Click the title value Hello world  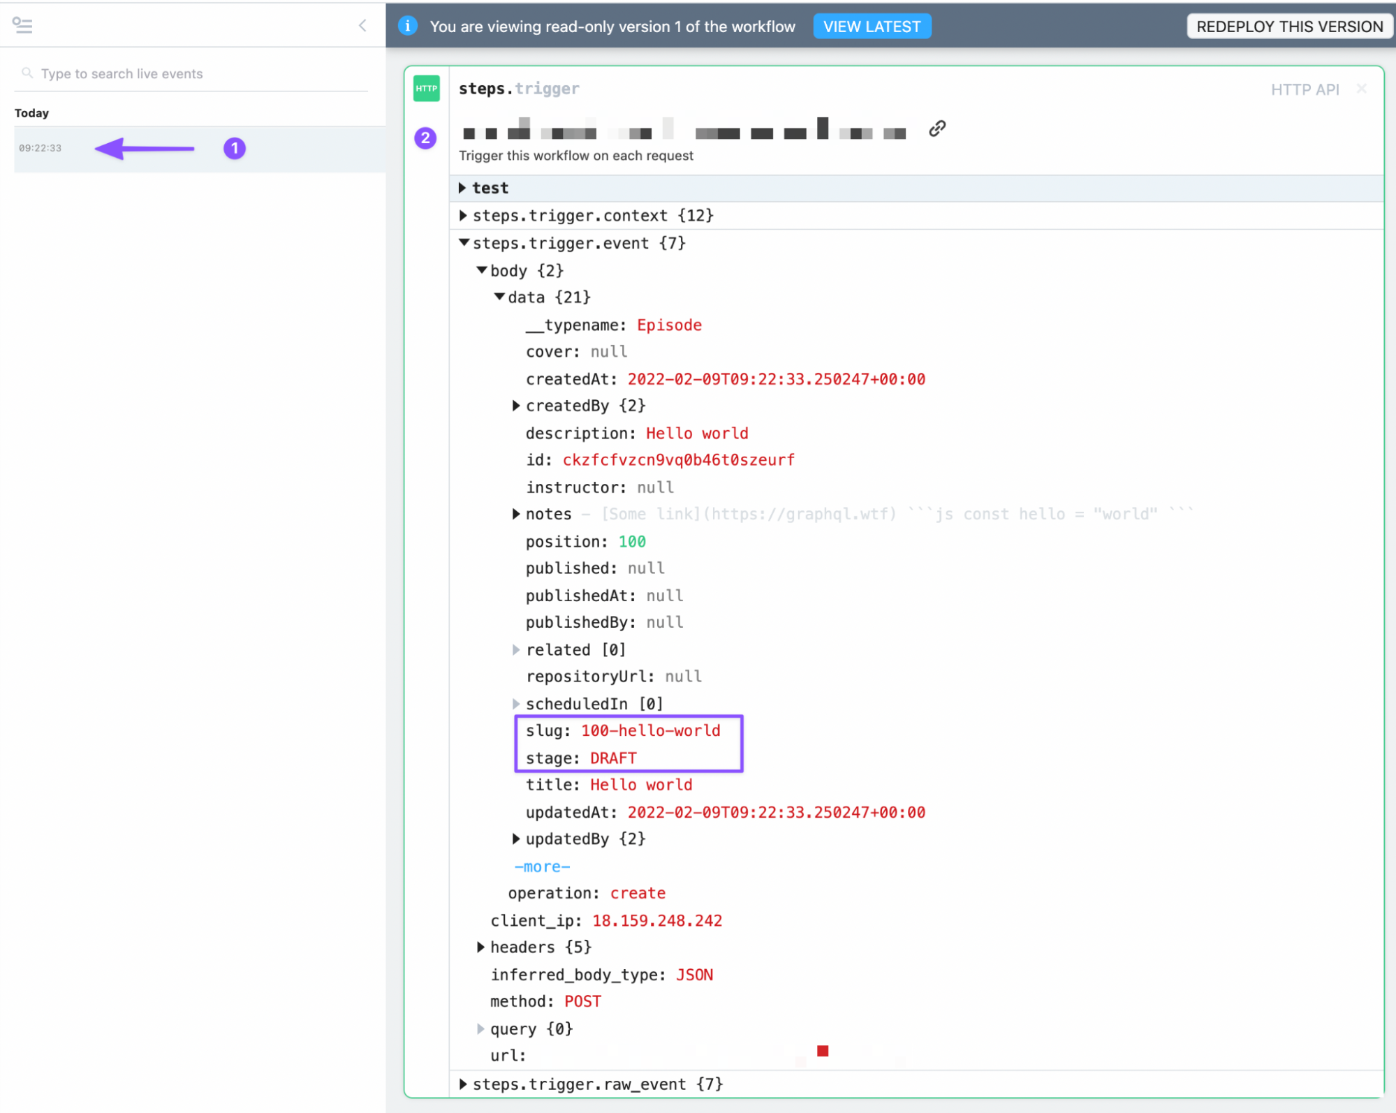[x=641, y=785]
